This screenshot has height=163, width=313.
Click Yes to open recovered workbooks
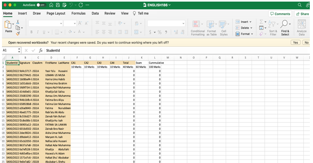pos(295,42)
